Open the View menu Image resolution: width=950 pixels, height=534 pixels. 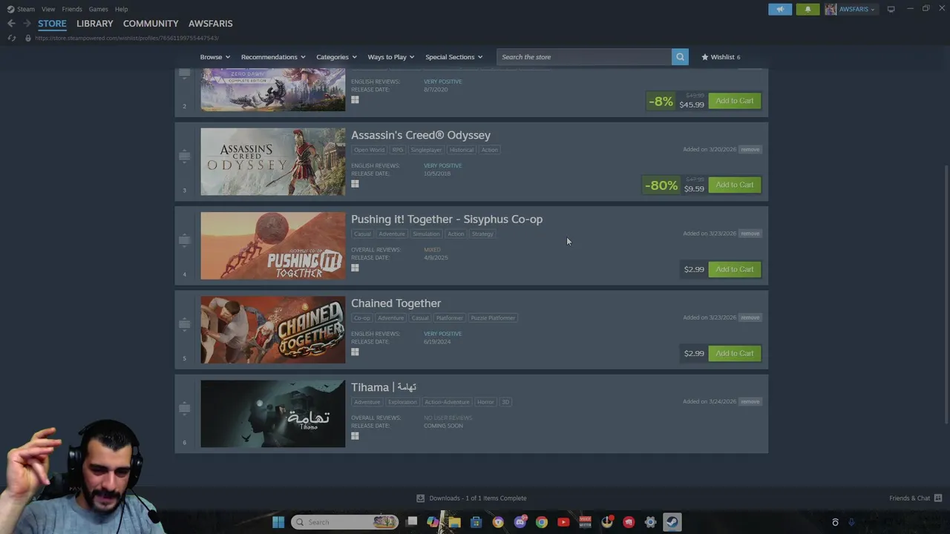point(48,9)
